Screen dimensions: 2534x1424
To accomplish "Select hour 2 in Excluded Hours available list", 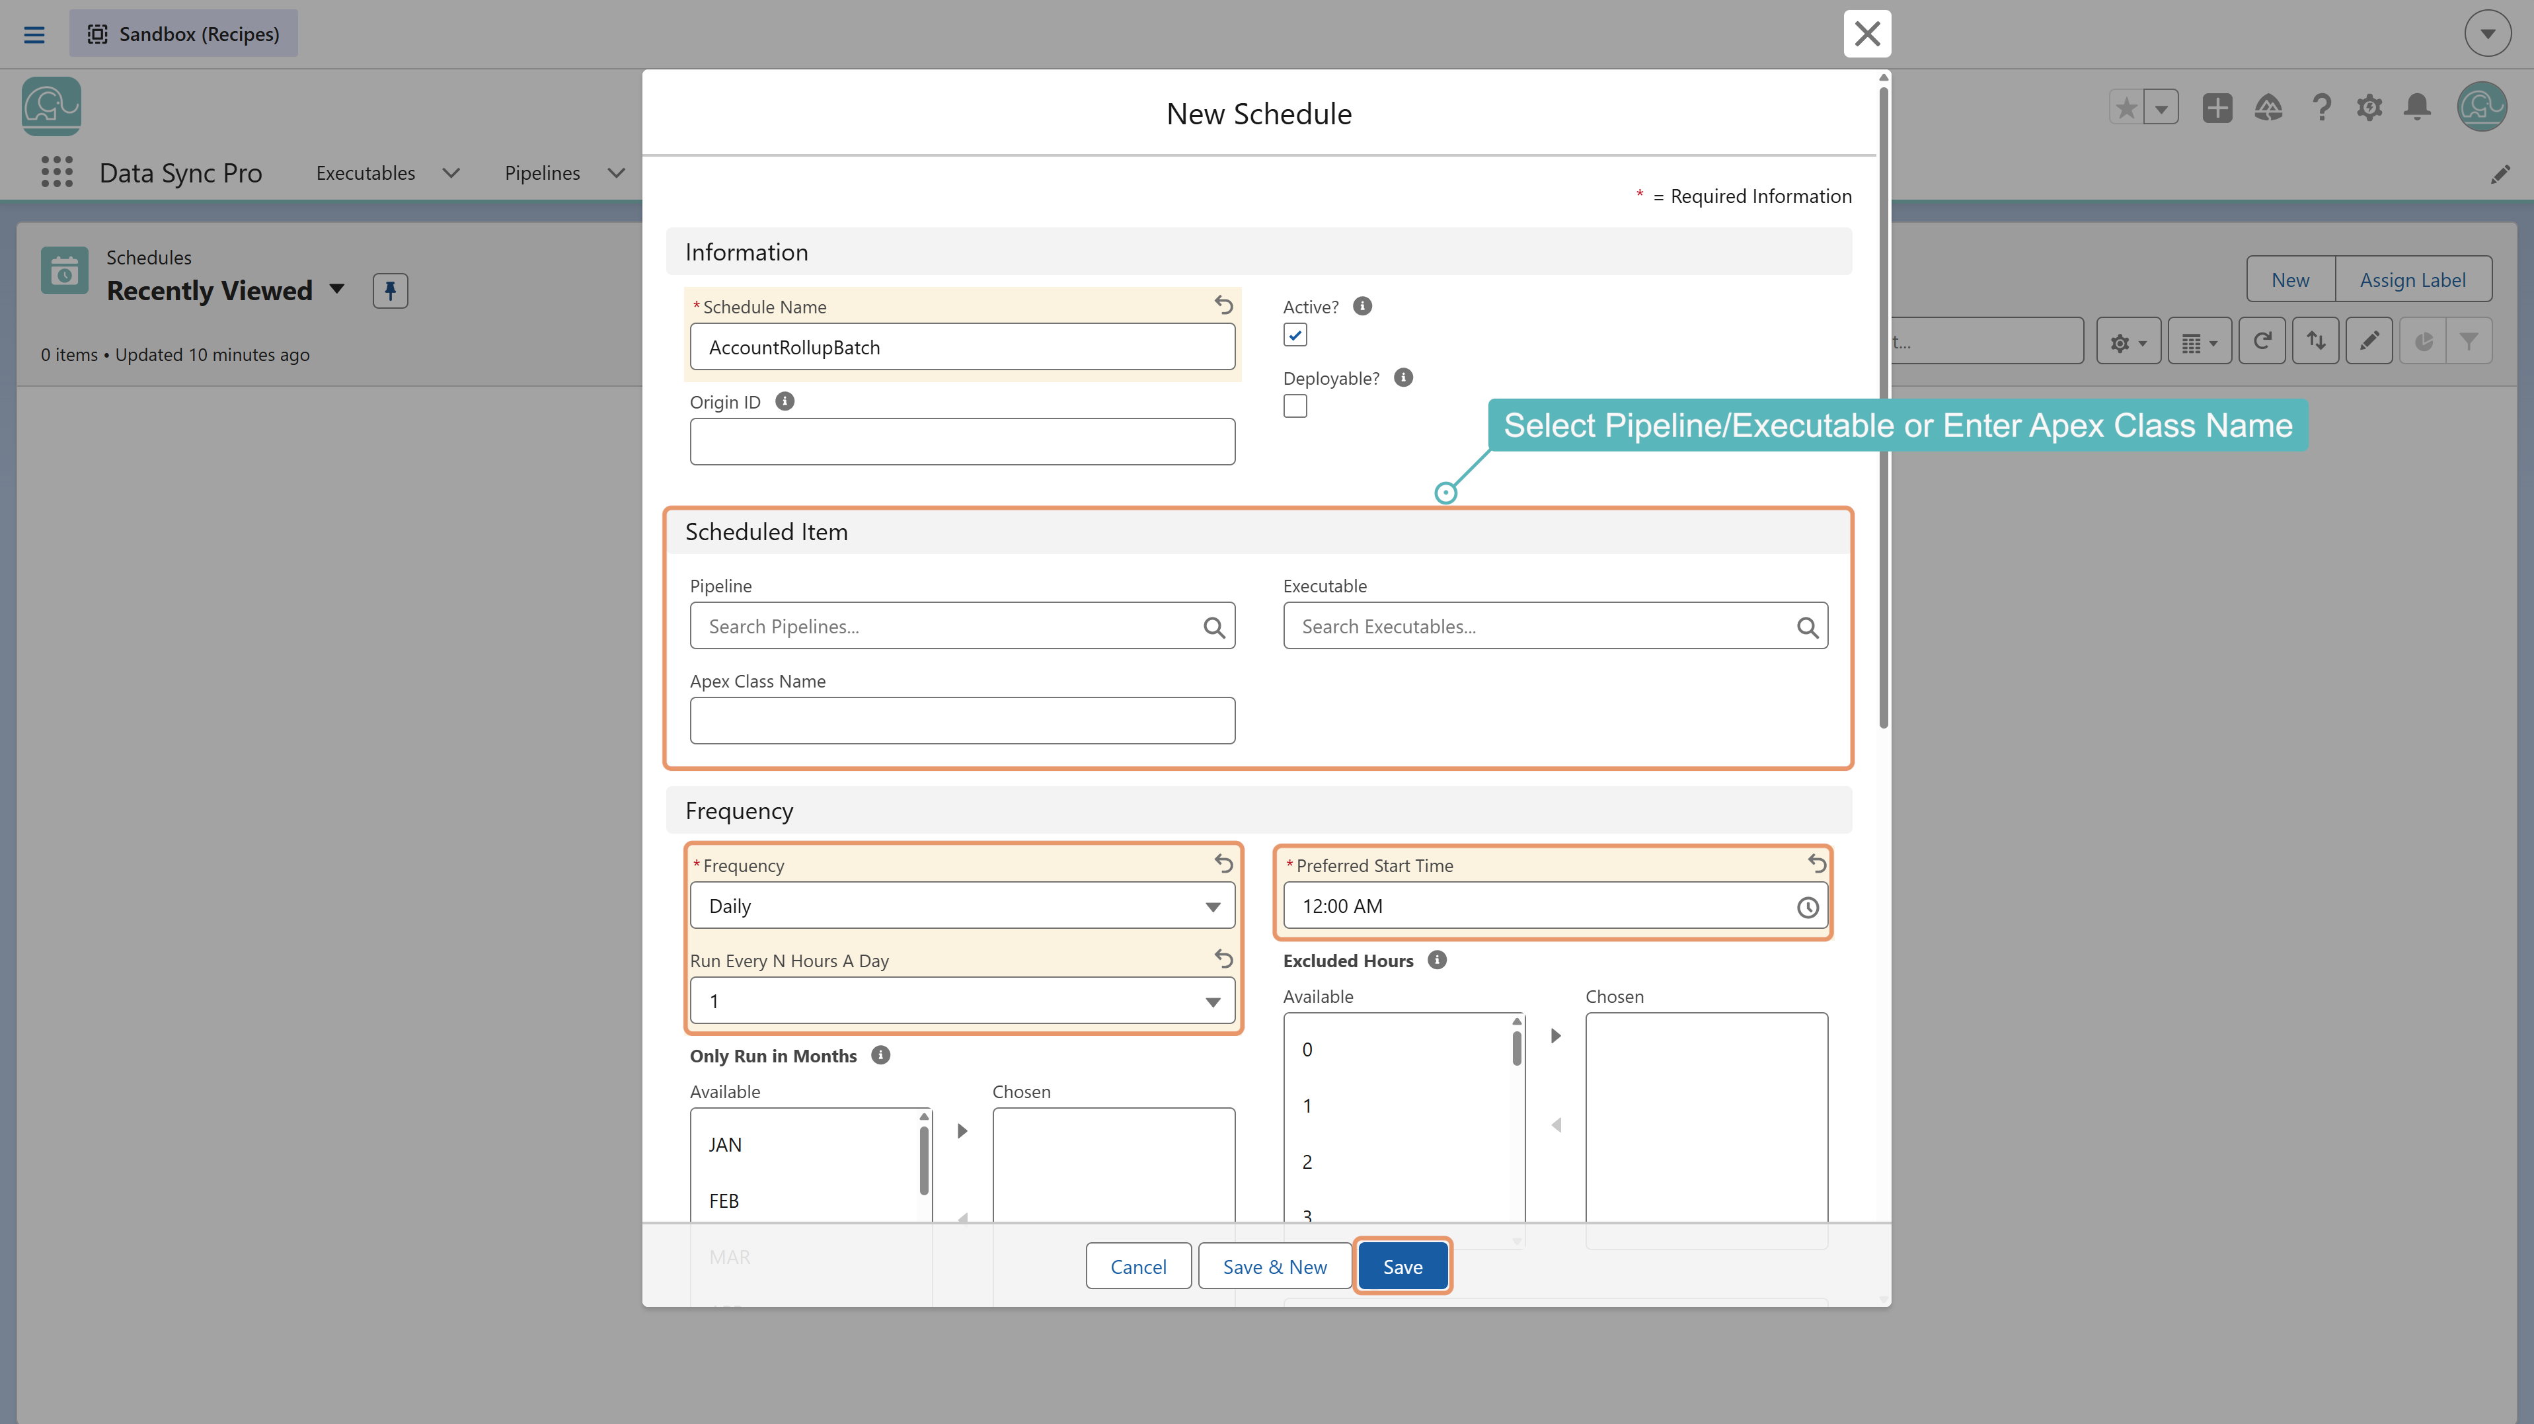I will point(1397,1162).
